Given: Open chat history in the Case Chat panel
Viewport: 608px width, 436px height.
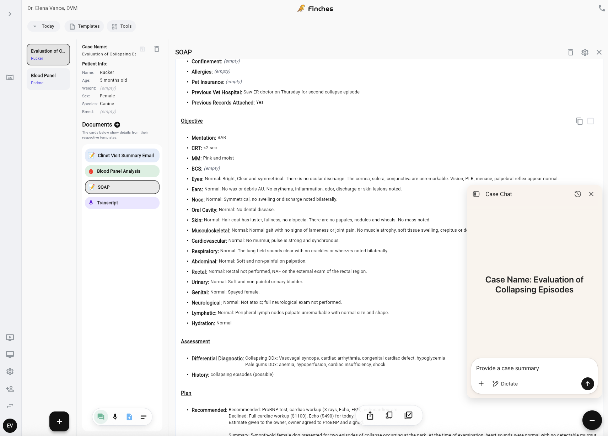Looking at the screenshot, I should click(x=577, y=194).
